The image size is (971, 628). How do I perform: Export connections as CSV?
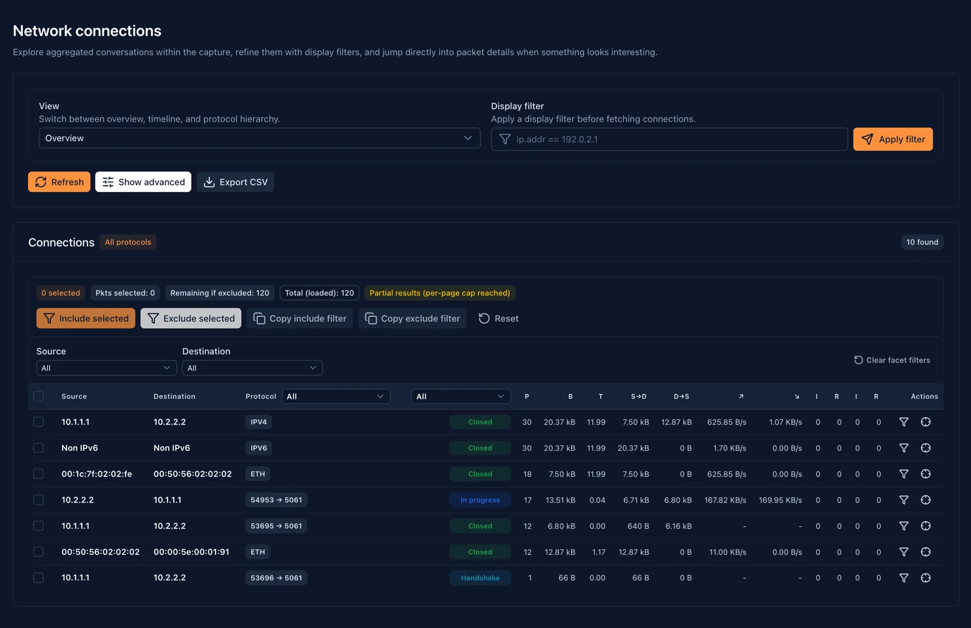tap(235, 182)
